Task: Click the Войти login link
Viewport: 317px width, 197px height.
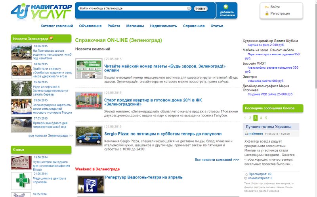Action: (275, 7)
